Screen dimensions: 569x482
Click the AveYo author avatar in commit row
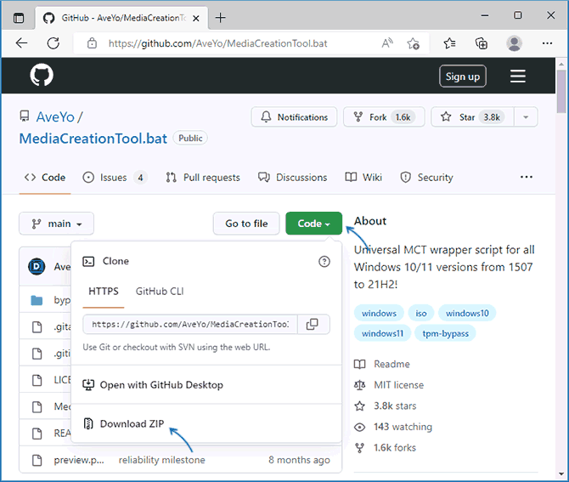pos(37,267)
